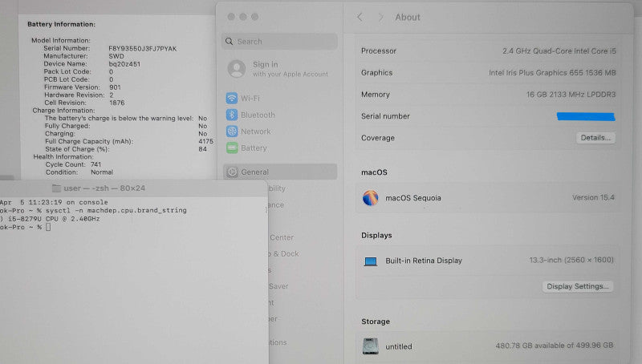This screenshot has height=364, width=642.
Task: Click '480.78 GB available of 499.96 GB' text
Action: pyautogui.click(x=555, y=346)
